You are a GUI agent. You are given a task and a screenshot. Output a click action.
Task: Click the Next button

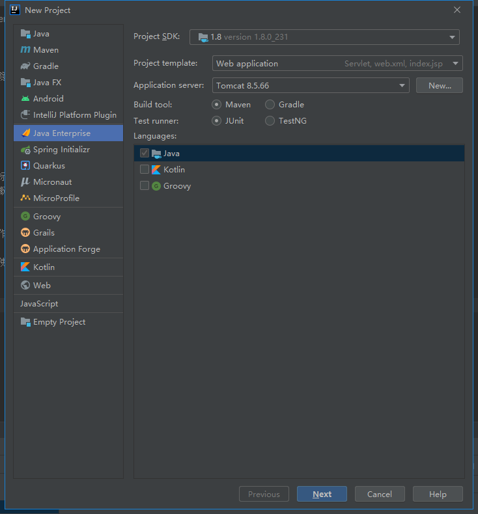(322, 494)
